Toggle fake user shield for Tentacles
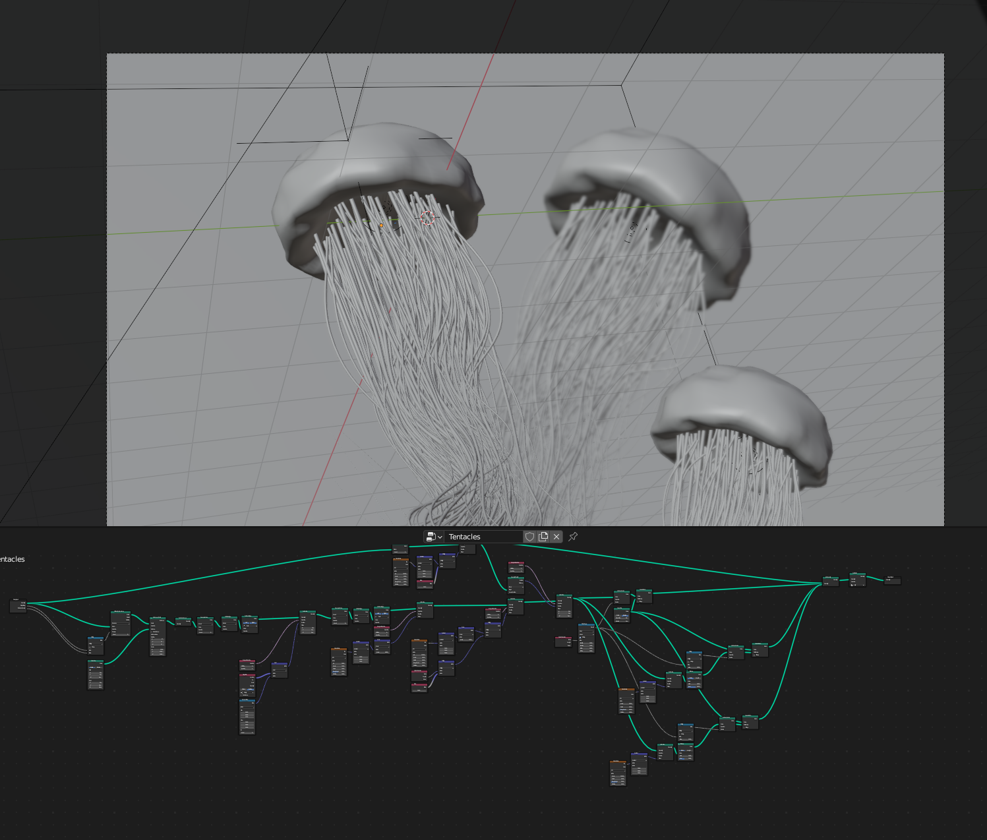 529,537
